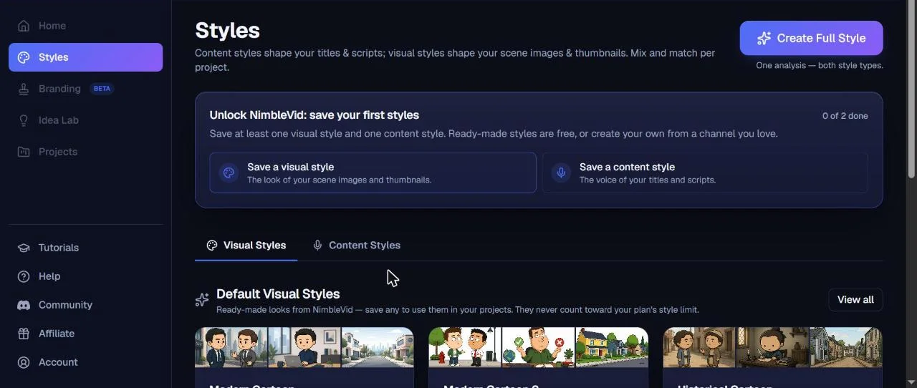This screenshot has height=388, width=917.
Task: Open the Home page from sidebar
Action: (x=85, y=26)
